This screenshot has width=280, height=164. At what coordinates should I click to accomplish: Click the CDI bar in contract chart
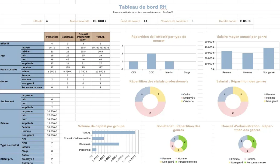134,65
